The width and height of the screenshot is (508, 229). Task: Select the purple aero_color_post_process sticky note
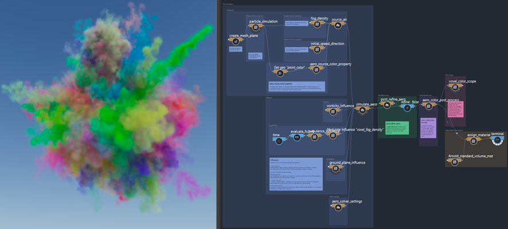(x=428, y=128)
